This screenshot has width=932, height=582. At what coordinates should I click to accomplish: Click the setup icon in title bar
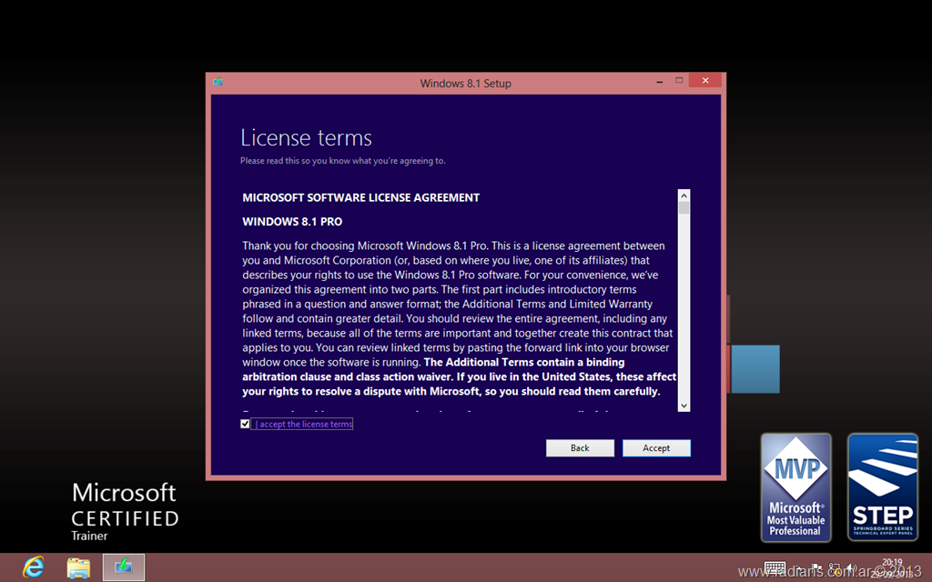click(218, 83)
